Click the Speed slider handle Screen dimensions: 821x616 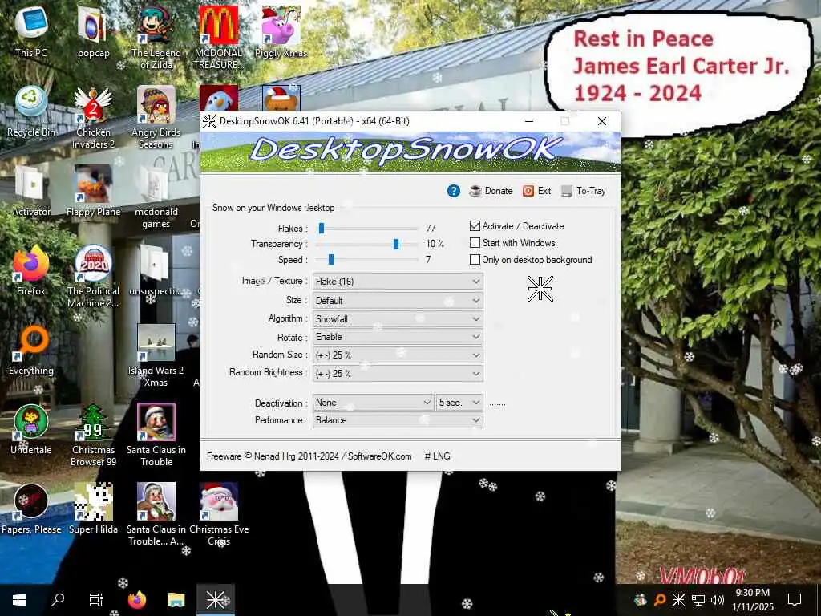point(331,259)
